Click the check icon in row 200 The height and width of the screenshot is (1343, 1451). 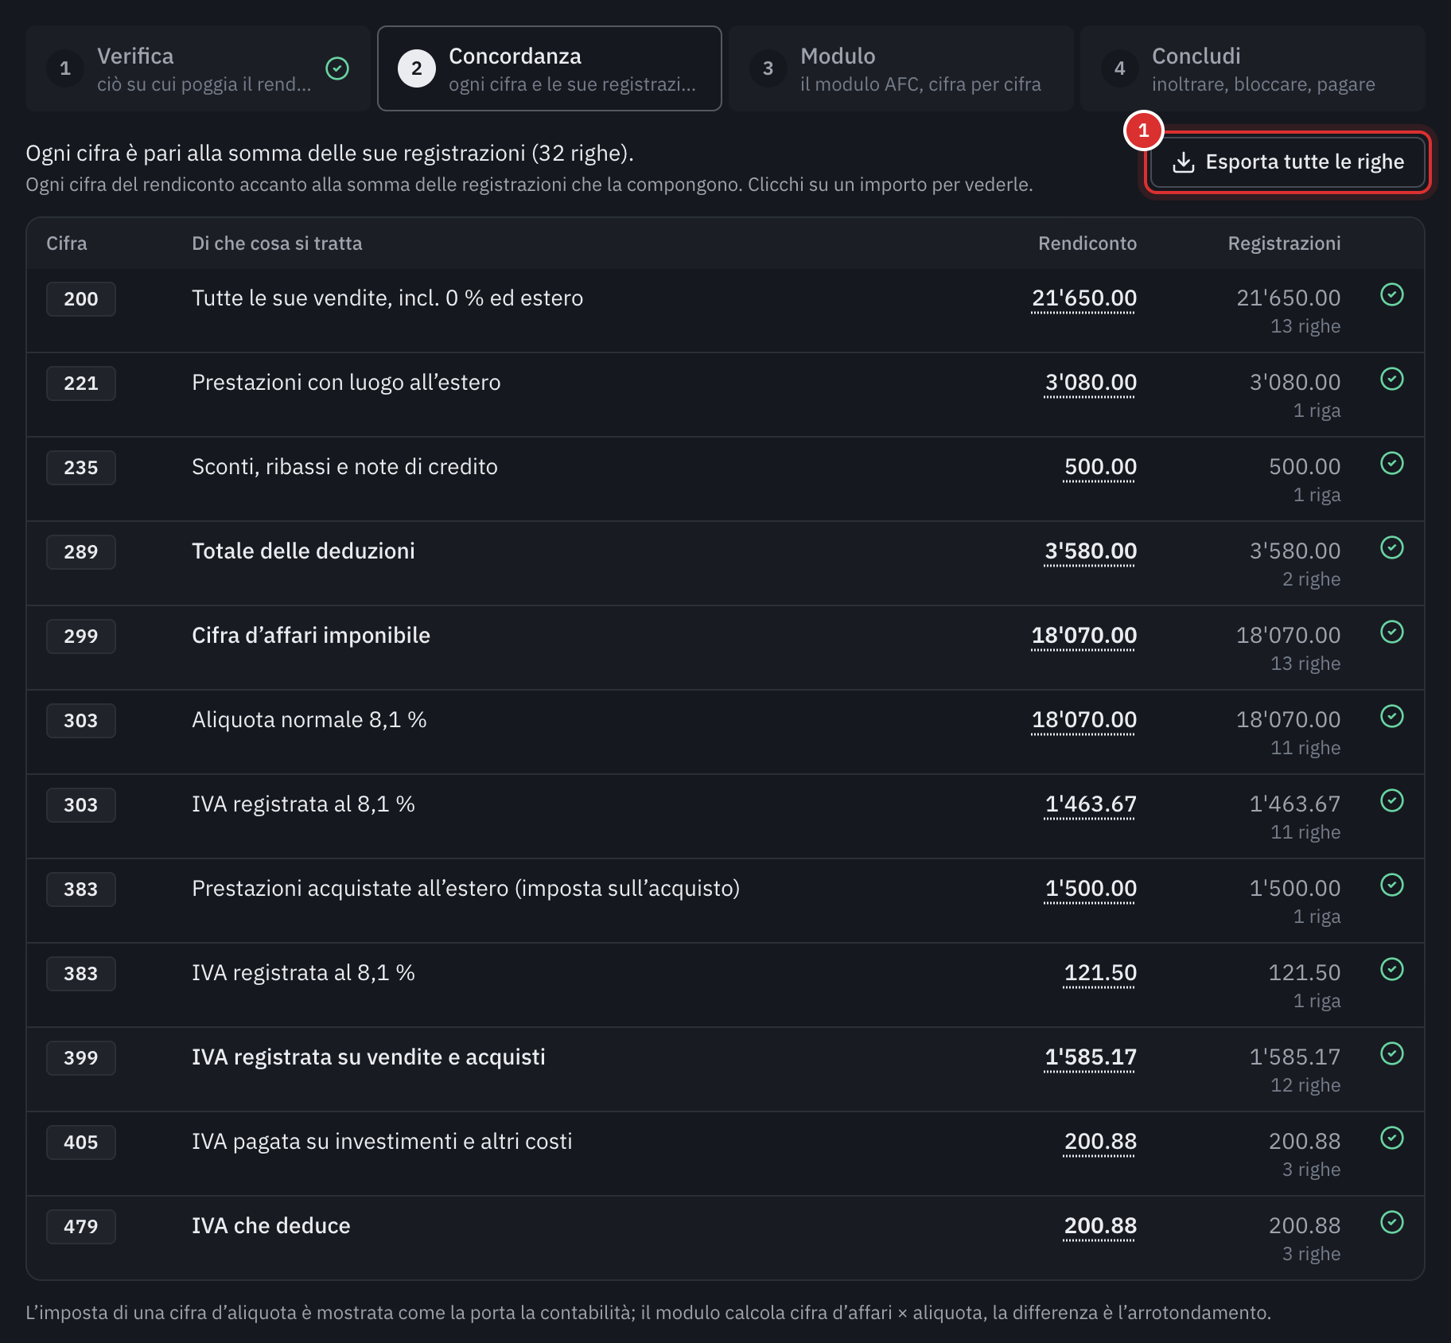tap(1392, 294)
